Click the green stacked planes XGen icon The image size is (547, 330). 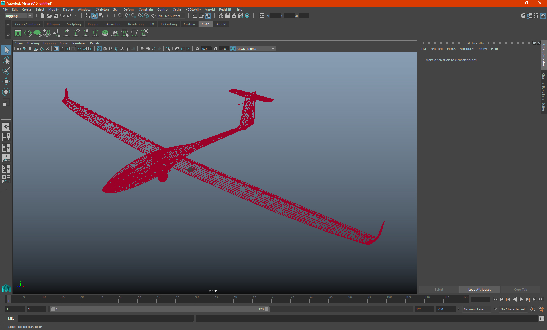pyautogui.click(x=105, y=33)
